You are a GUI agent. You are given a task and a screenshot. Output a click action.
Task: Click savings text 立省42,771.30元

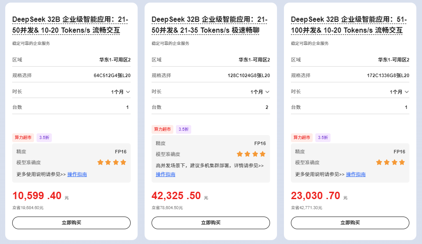[307, 208]
